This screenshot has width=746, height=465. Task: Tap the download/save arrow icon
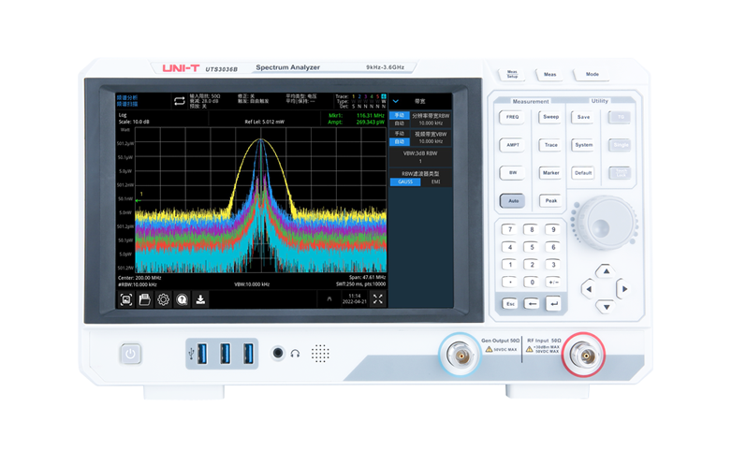[x=200, y=299]
